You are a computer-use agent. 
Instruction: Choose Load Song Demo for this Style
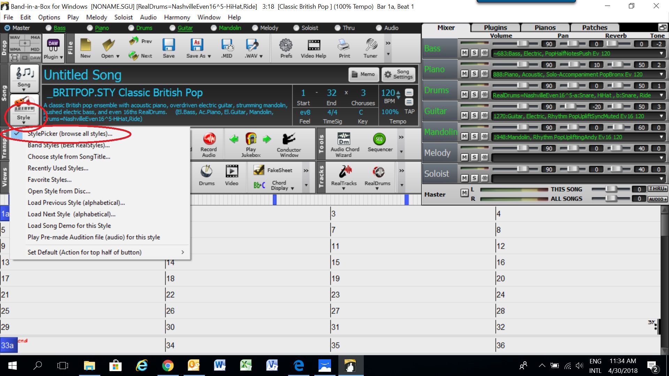pyautogui.click(x=69, y=226)
